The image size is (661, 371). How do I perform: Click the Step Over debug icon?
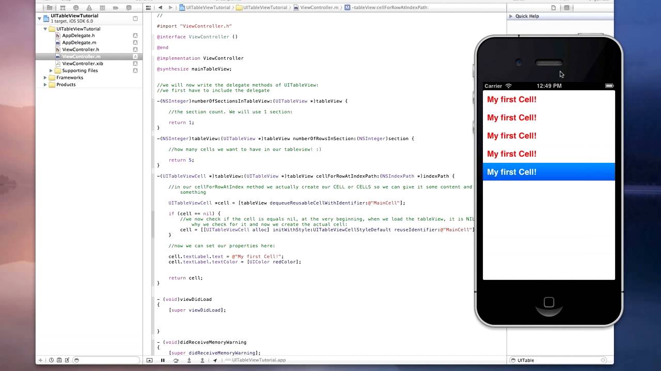point(176,360)
